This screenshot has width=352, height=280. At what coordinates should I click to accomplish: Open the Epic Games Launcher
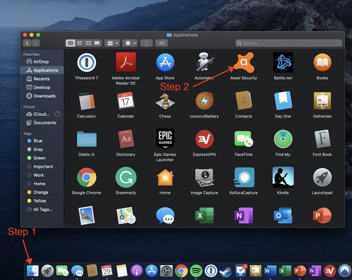point(165,138)
